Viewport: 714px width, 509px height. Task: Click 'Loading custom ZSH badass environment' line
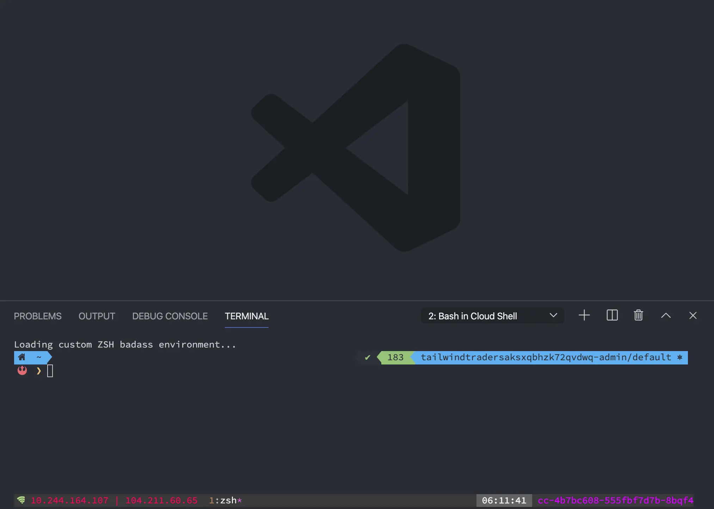coord(125,344)
